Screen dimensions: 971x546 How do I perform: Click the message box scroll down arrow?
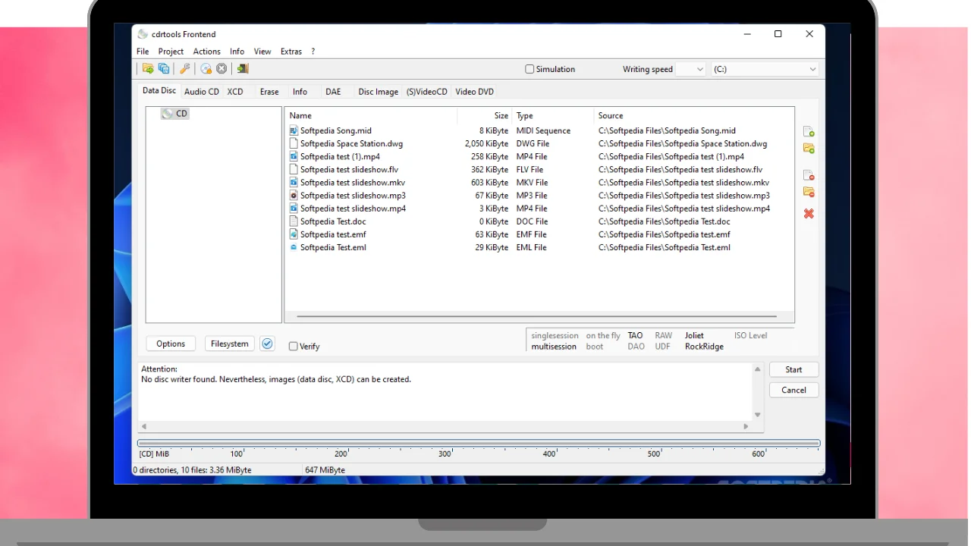[x=757, y=415]
